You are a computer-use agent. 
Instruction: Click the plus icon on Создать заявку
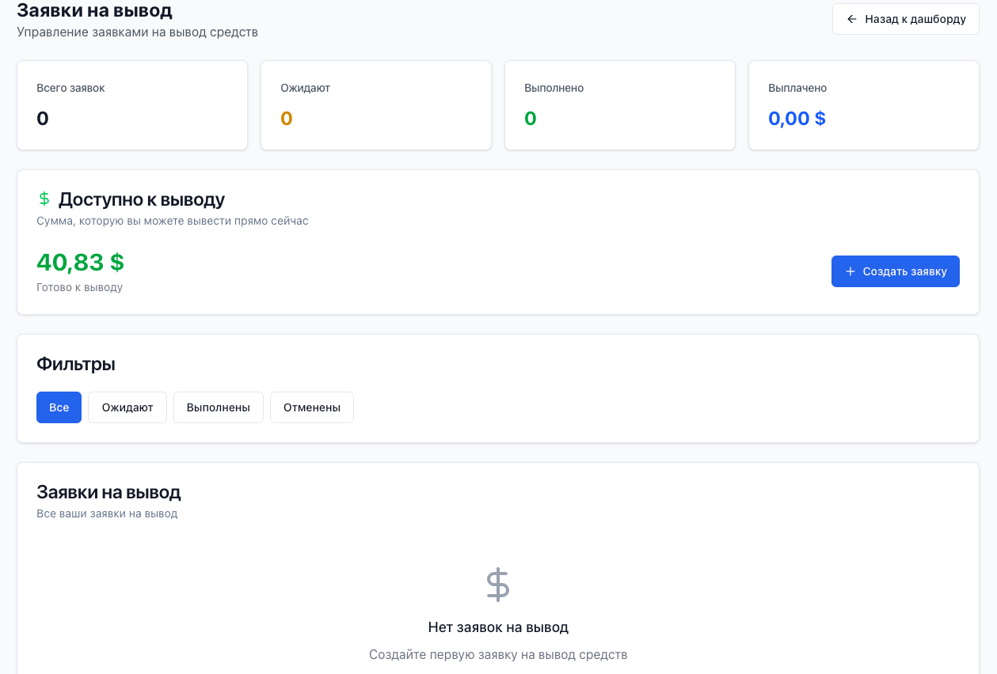[x=850, y=271]
